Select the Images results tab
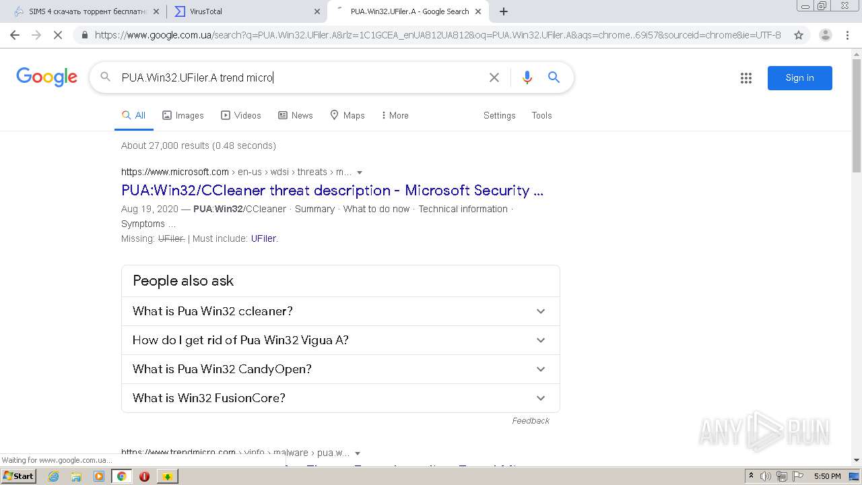 (183, 115)
